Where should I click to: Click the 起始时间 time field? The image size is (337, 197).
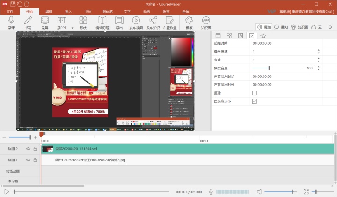[x=286, y=43]
